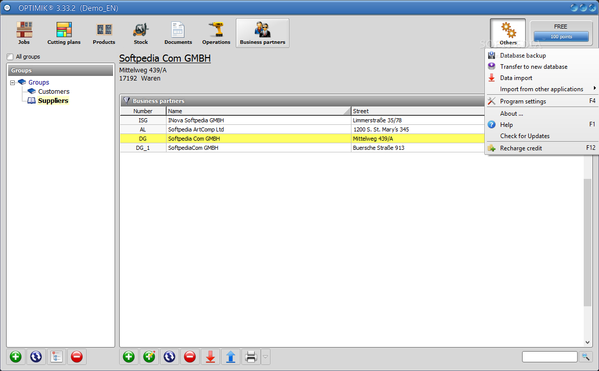Open the About ... menu entry
Screen dimensions: 599x371
[x=542, y=114]
